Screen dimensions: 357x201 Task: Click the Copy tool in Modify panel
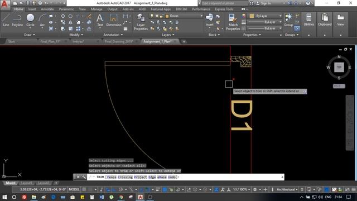point(63,22)
